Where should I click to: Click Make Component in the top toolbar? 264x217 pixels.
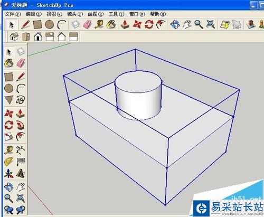(76, 24)
